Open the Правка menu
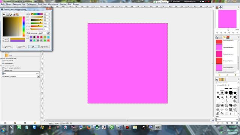Viewport: 240px width, 135px height. click(x=9, y=4)
